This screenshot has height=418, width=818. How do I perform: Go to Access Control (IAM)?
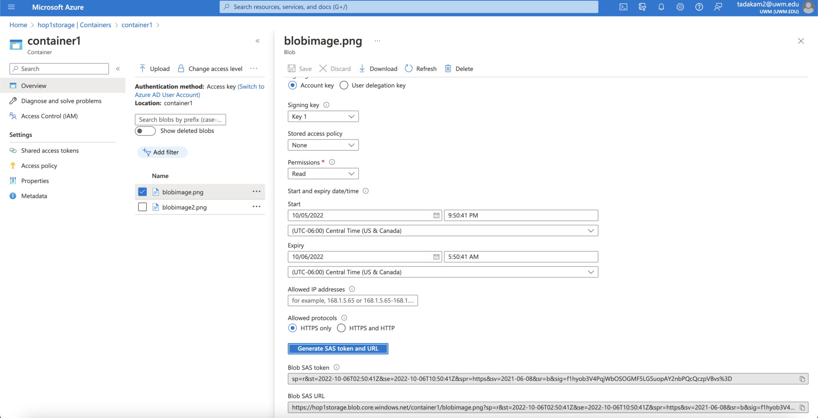49,116
